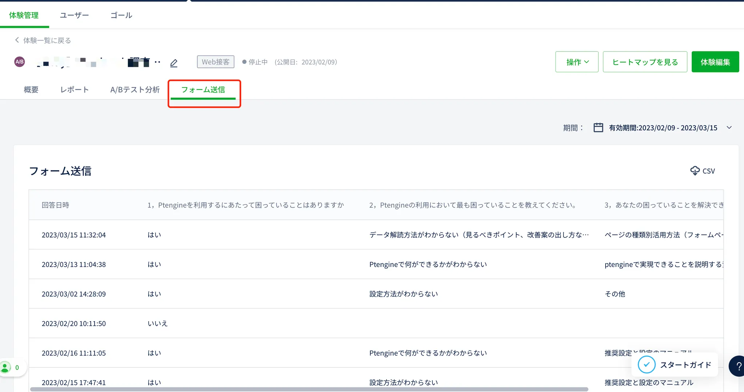This screenshot has height=392, width=744.
Task: Click the table's horizontal scrollbar
Action: coord(309,389)
